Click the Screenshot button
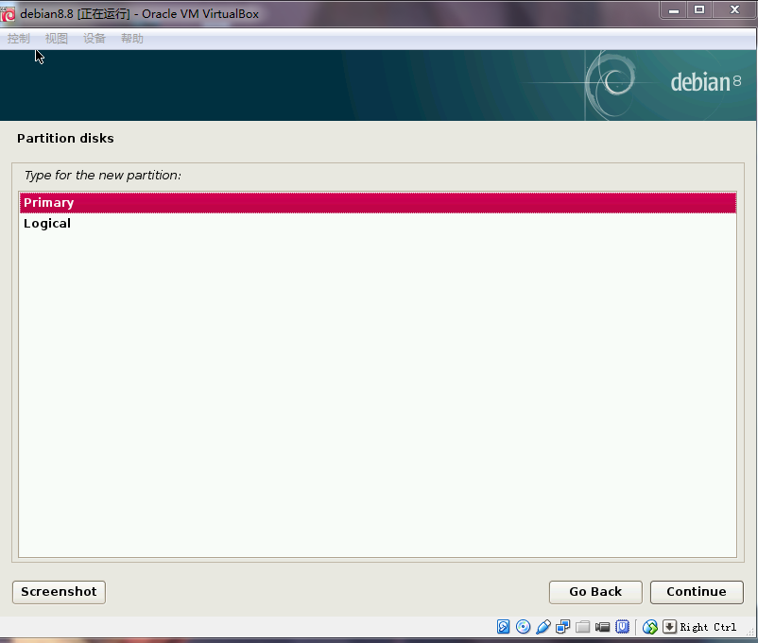 tap(59, 592)
